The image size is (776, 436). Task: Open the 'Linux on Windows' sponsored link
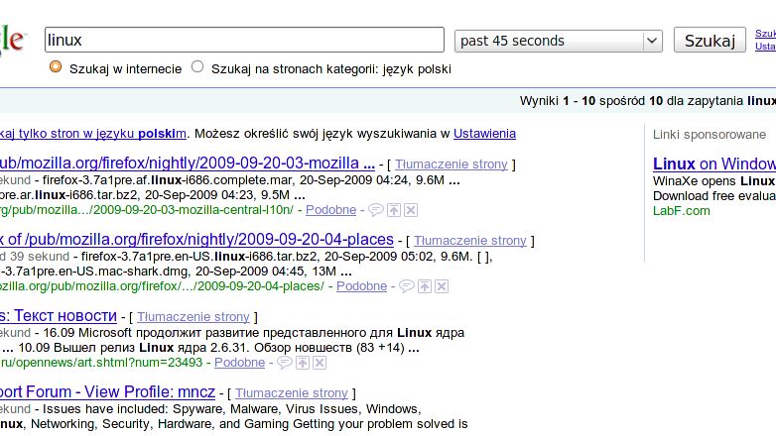714,163
